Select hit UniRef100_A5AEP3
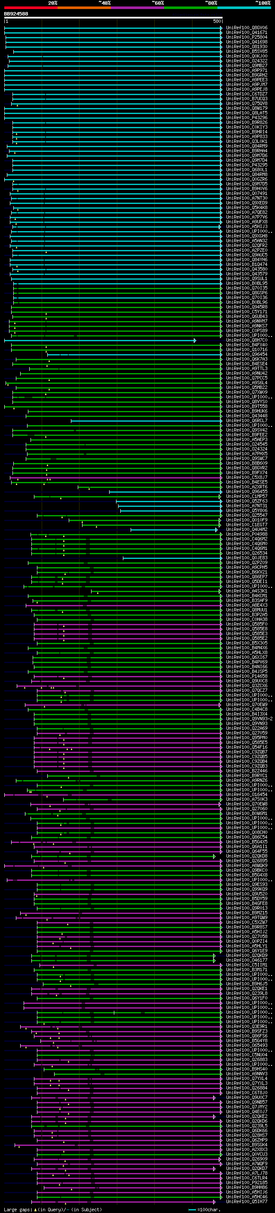 tap(246, 439)
